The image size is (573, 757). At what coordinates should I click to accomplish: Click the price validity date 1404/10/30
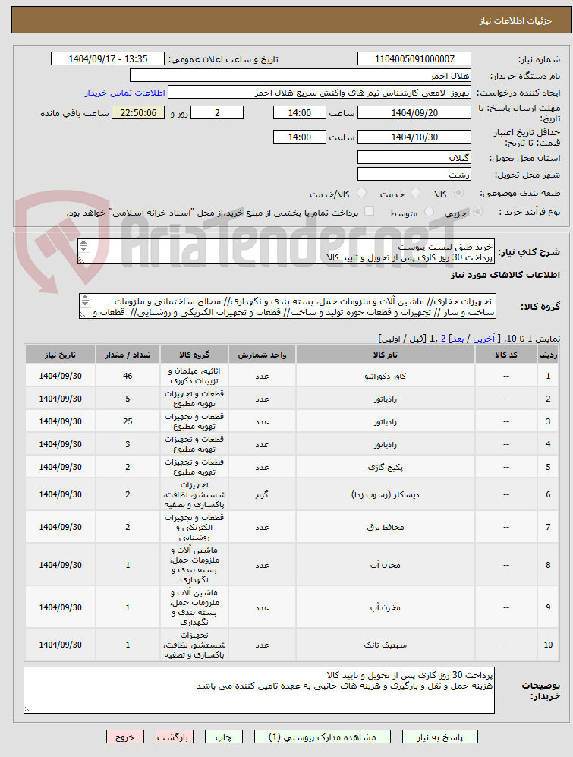(x=414, y=137)
